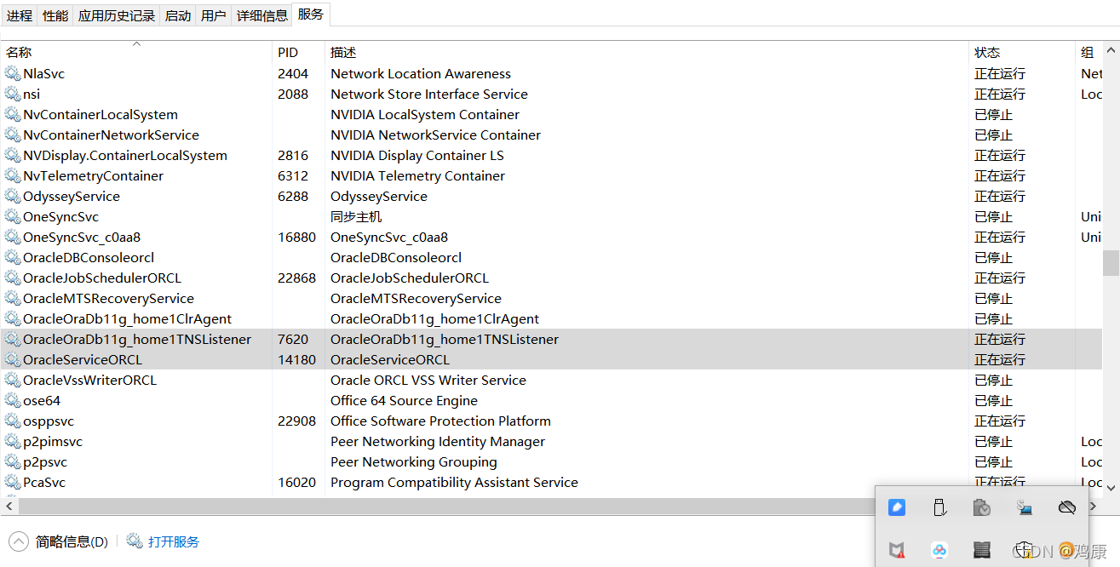Click description Office Software Protection Platform
The height and width of the screenshot is (567, 1120).
coord(440,421)
